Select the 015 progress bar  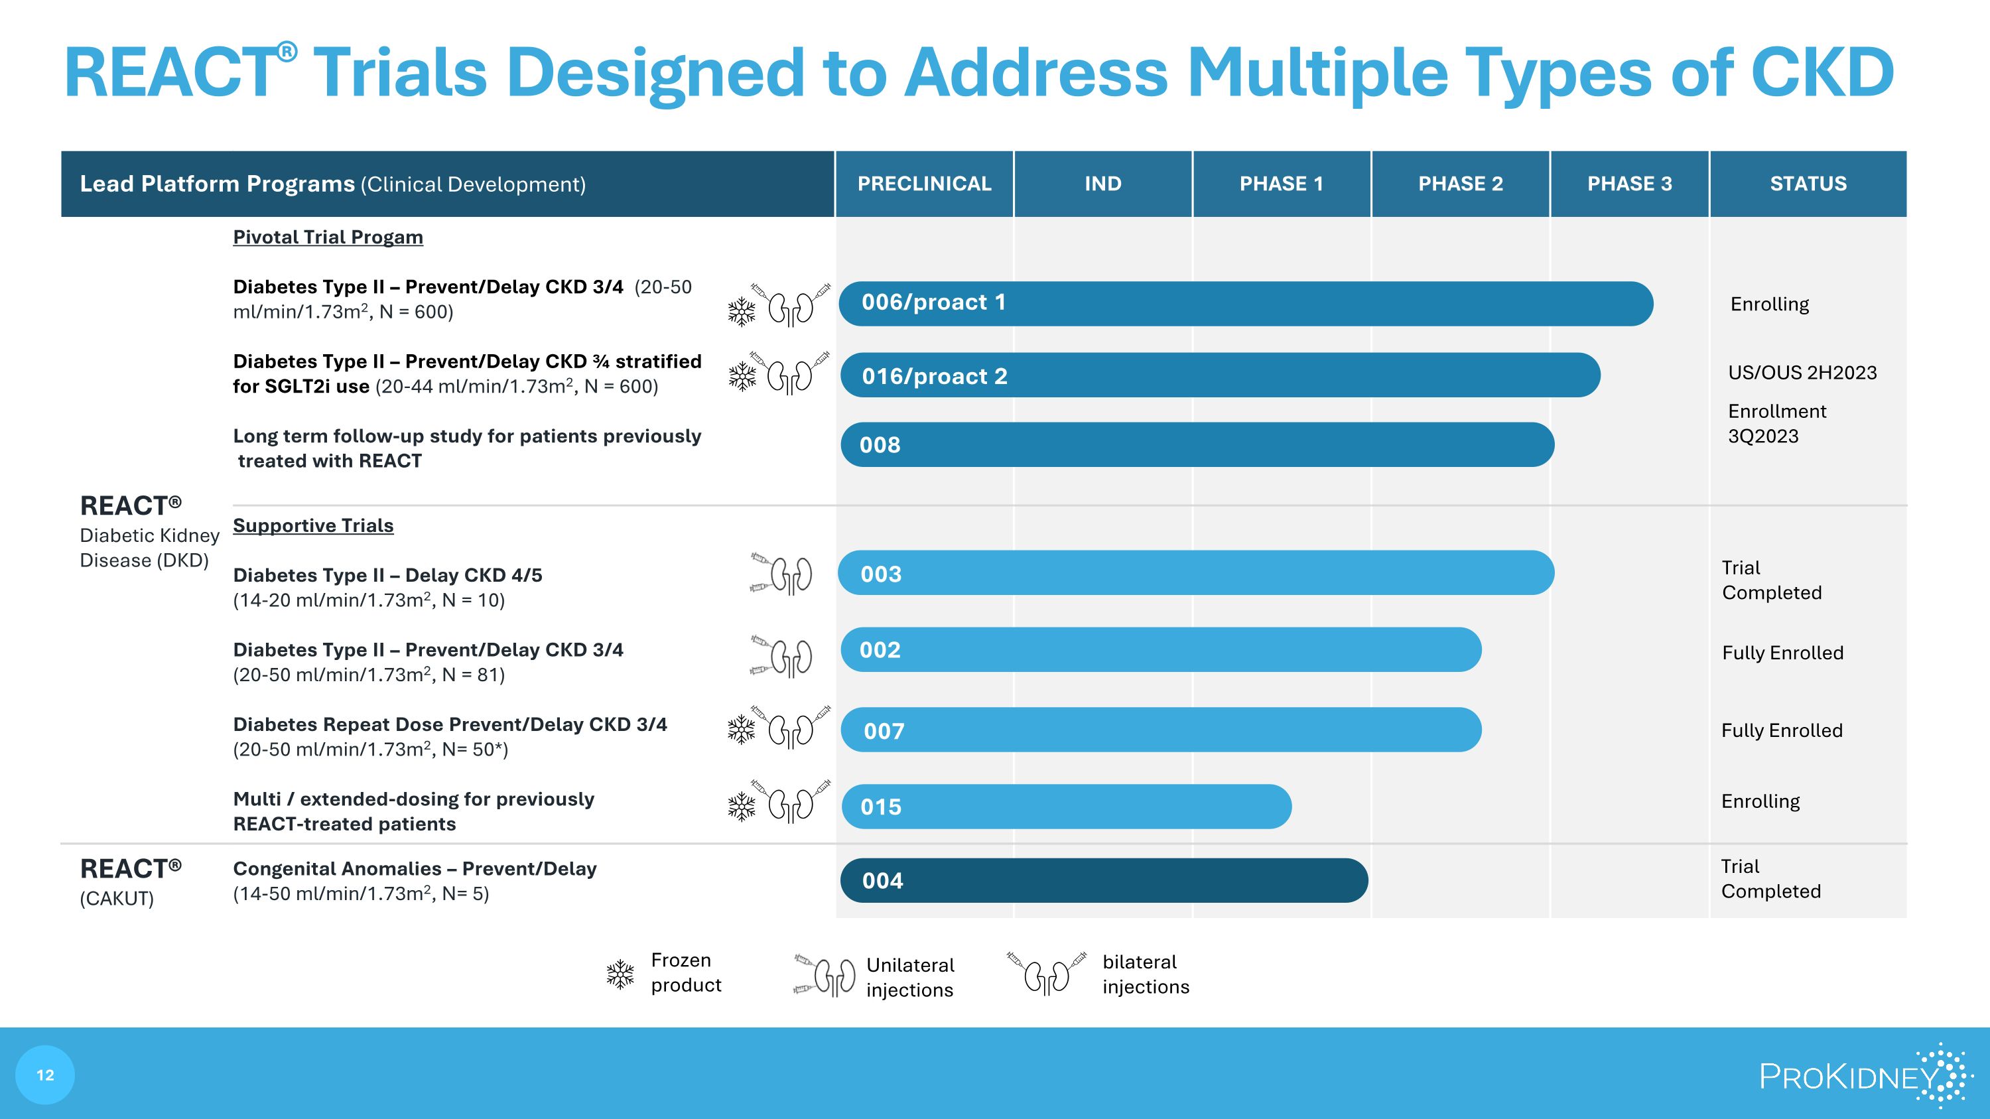(x=1066, y=806)
